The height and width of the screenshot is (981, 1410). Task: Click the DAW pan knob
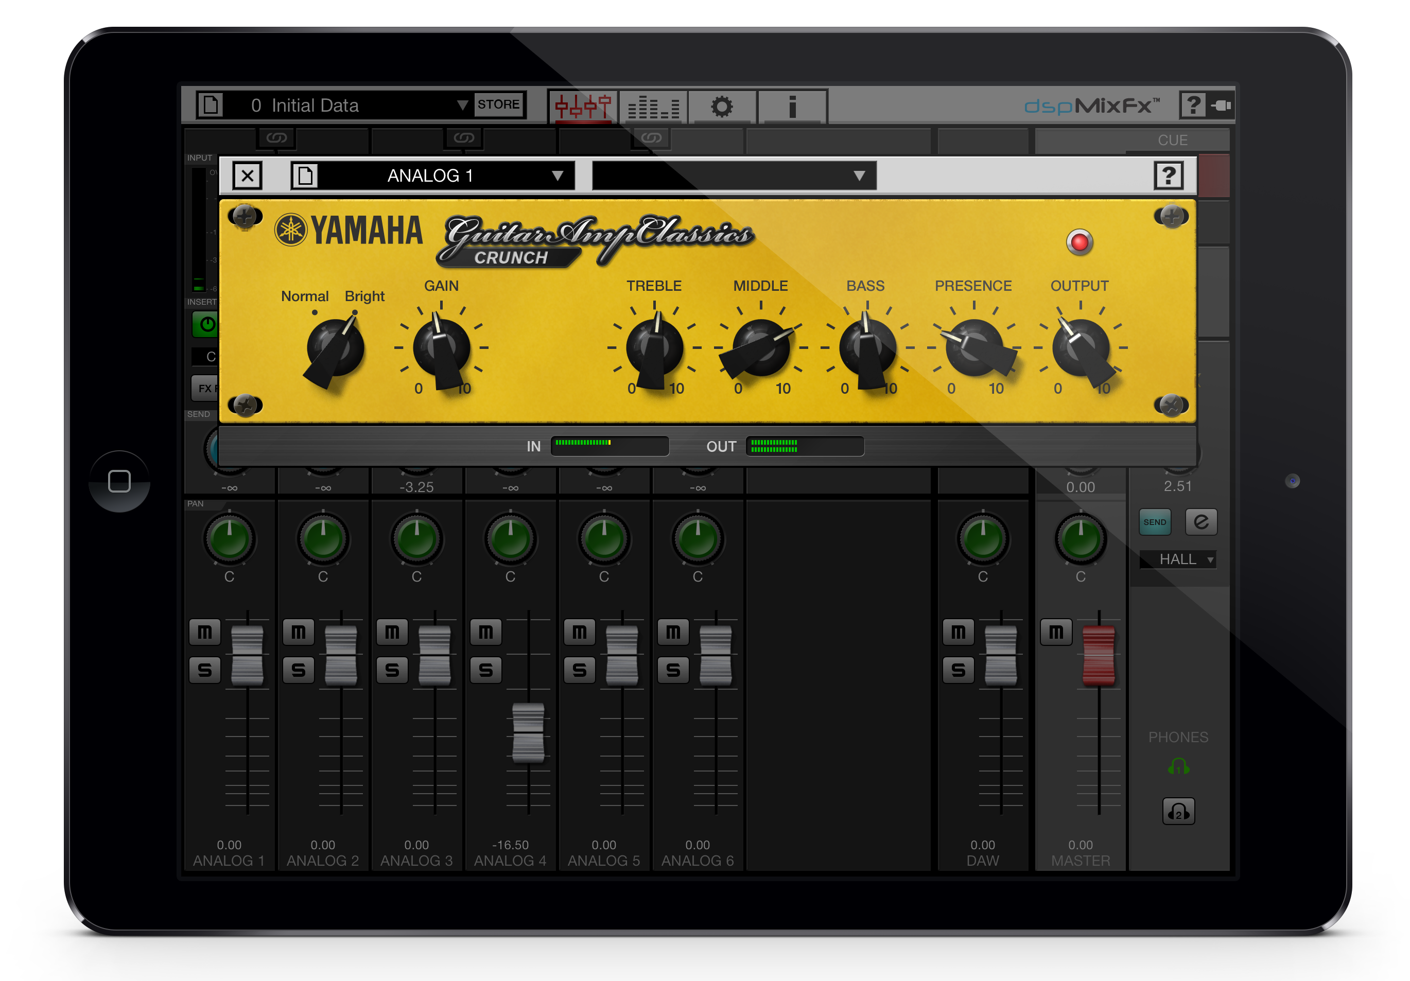click(983, 539)
